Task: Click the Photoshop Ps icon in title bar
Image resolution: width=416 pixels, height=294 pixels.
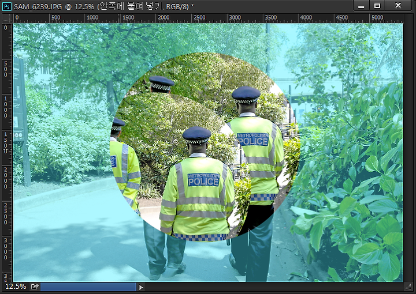Action: (x=6, y=6)
